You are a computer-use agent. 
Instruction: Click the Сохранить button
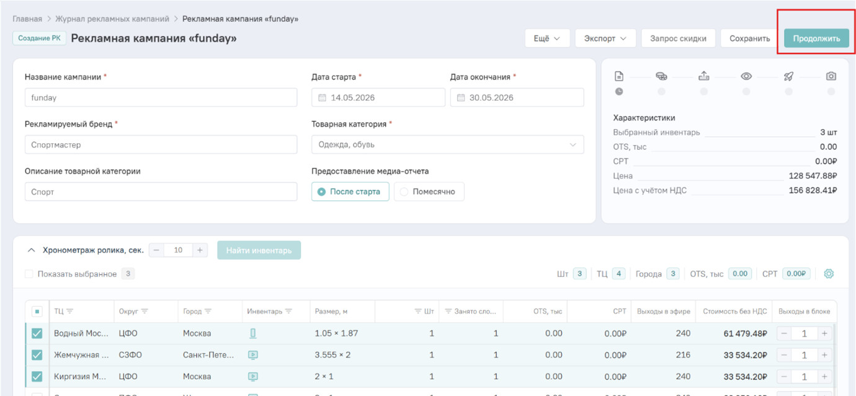(x=749, y=38)
